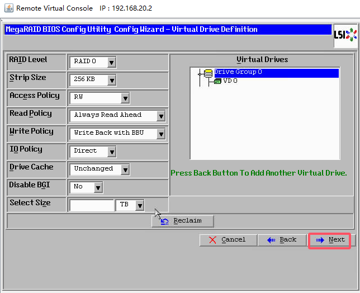Open the Strip Size dropdown arrow
The width and height of the screenshot is (360, 293).
click(x=112, y=80)
